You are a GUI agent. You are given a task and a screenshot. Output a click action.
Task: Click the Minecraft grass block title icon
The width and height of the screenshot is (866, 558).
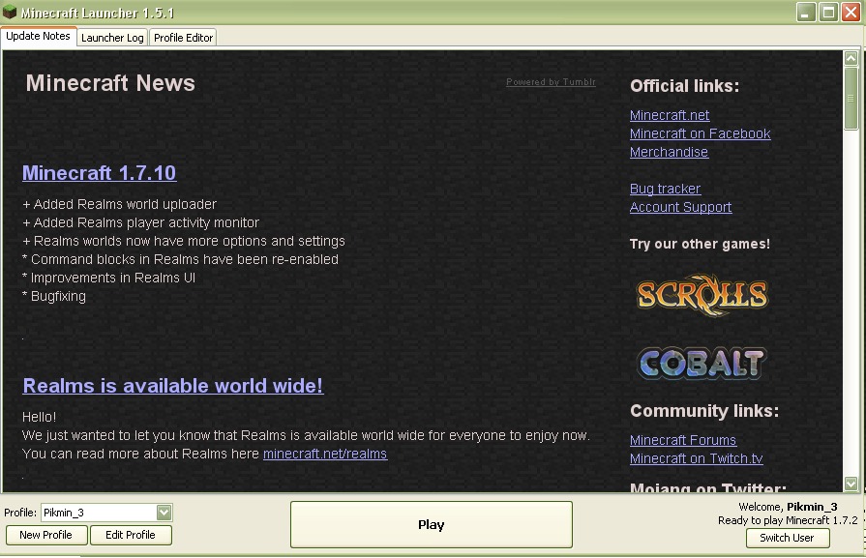pyautogui.click(x=10, y=12)
